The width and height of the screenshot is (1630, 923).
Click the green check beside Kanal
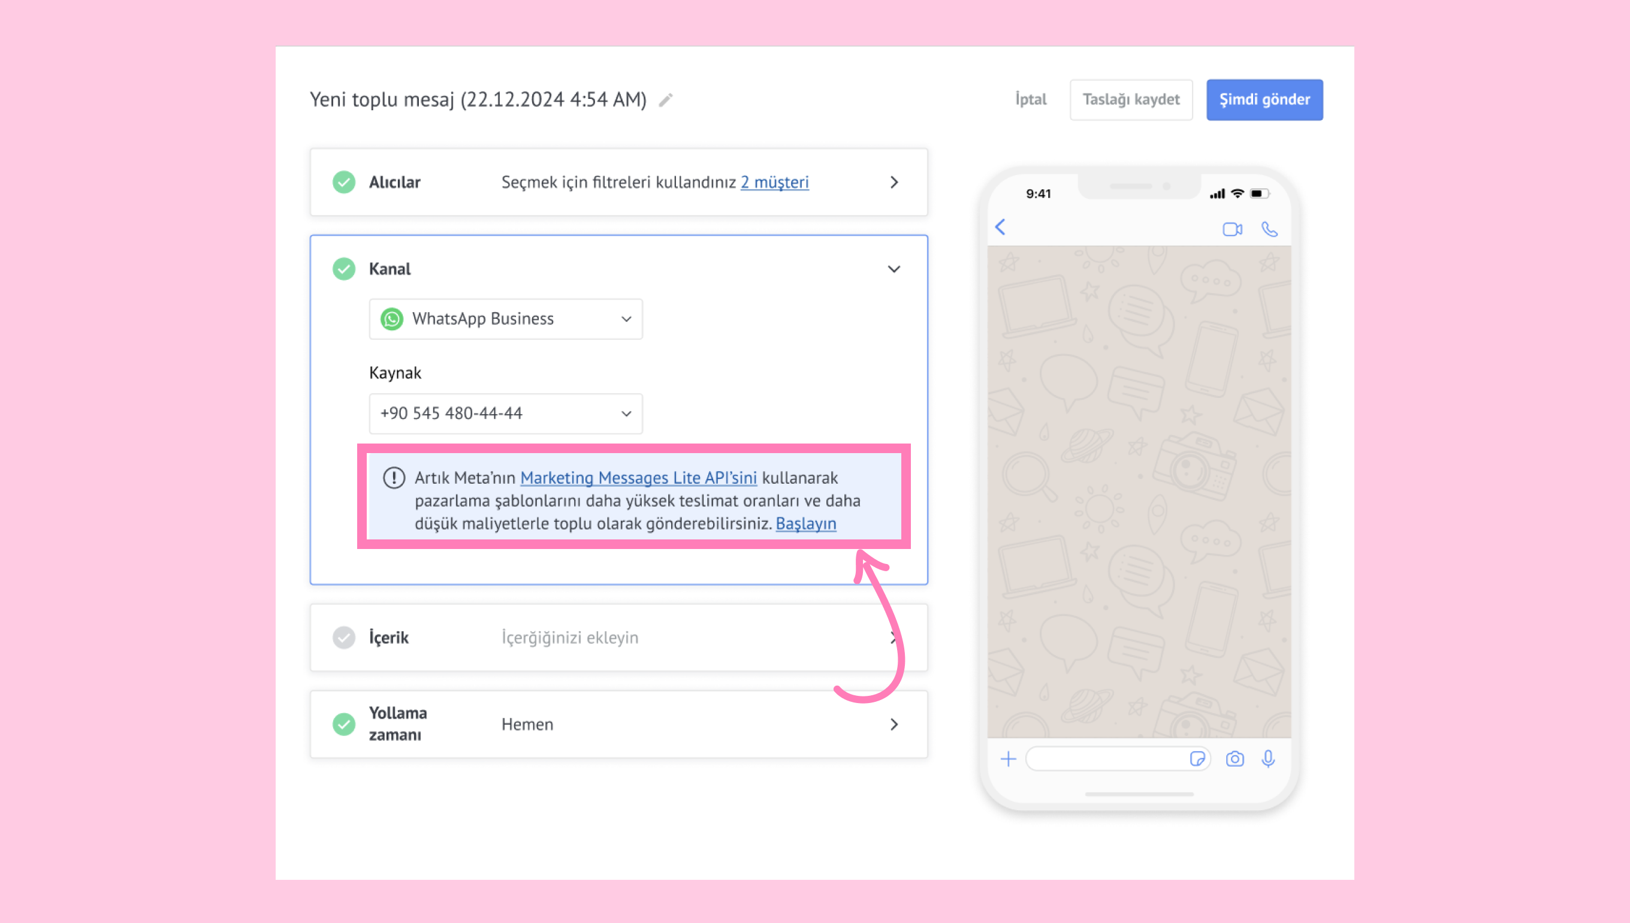(x=344, y=269)
